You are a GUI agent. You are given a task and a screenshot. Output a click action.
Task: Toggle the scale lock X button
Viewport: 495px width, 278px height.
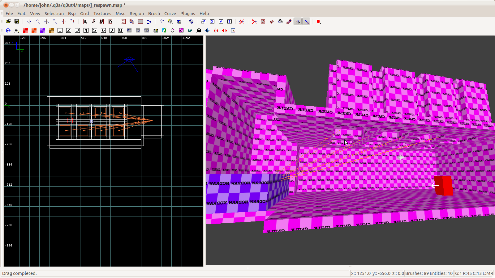212,22
